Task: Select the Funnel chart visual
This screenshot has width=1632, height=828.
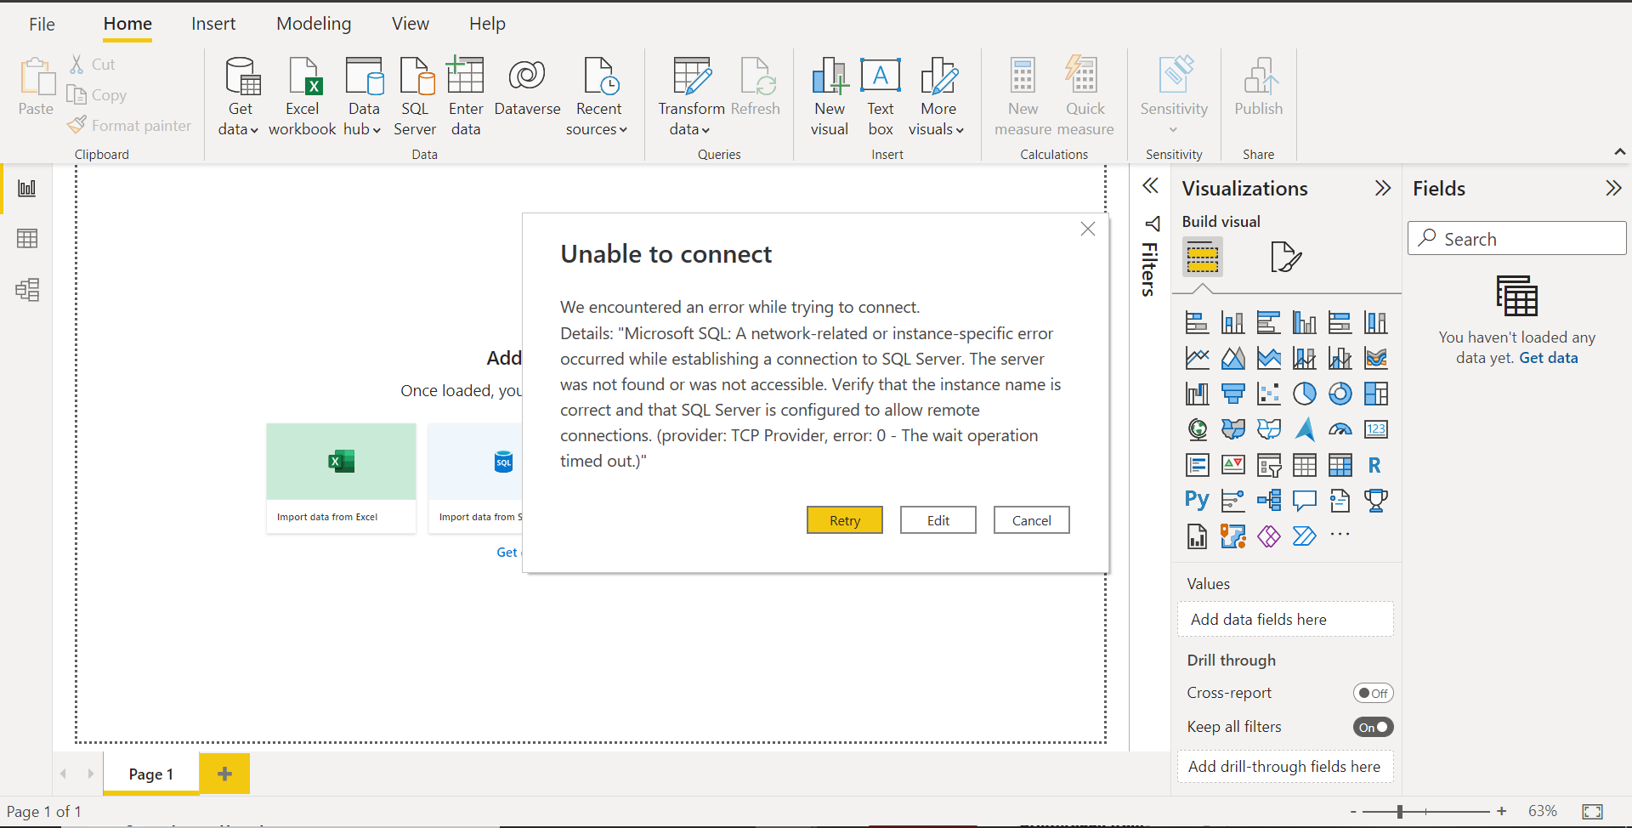Action: pyautogui.click(x=1232, y=394)
